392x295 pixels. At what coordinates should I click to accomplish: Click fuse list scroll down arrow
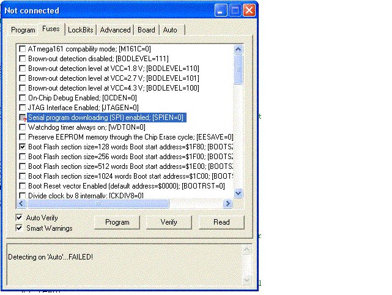tap(238, 193)
